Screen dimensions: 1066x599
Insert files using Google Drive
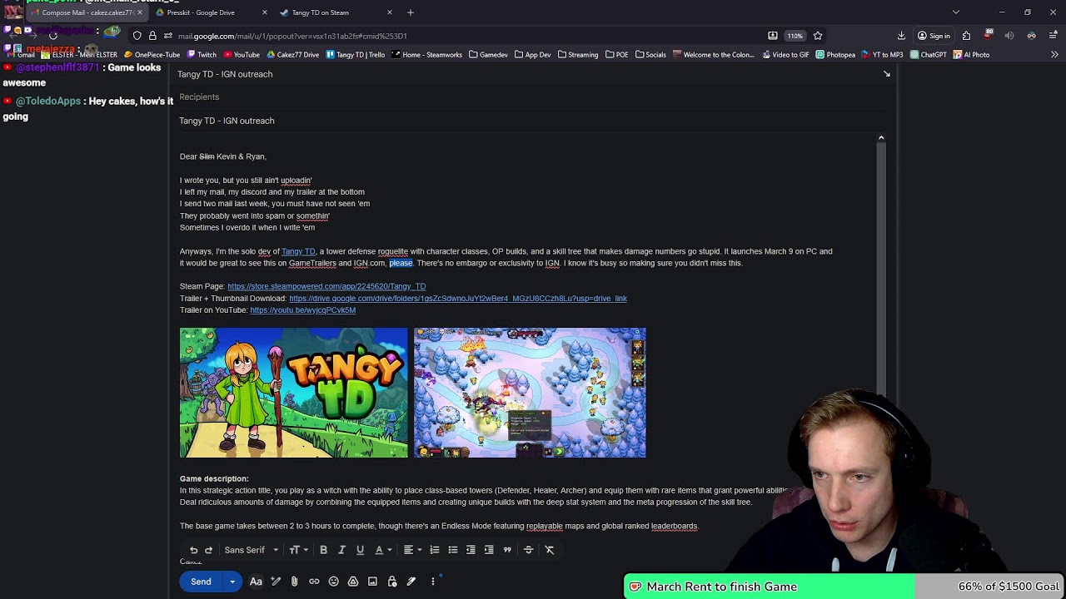[353, 582]
